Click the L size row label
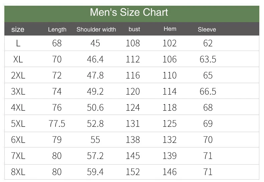This screenshot has width=264, height=182. pos(18,43)
